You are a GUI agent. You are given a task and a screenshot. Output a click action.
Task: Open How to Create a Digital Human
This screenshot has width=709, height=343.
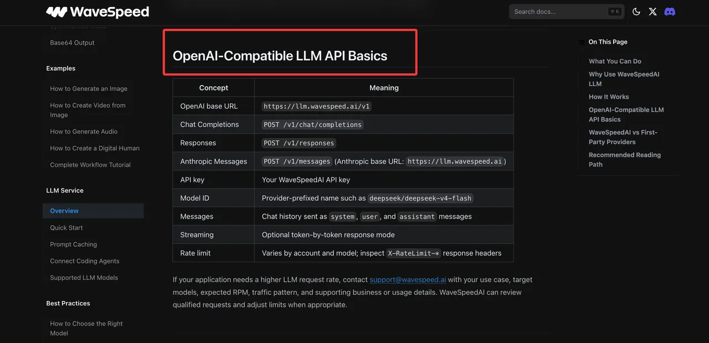[95, 148]
